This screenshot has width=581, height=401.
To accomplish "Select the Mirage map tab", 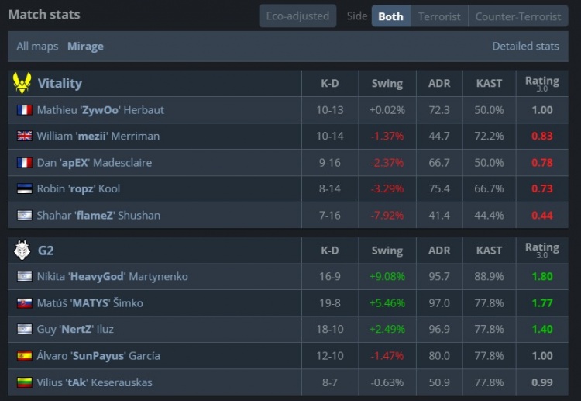I will pos(85,47).
